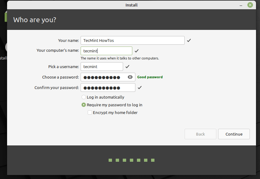Focus the Your name text field
The width and height of the screenshot is (260, 179).
(132, 40)
